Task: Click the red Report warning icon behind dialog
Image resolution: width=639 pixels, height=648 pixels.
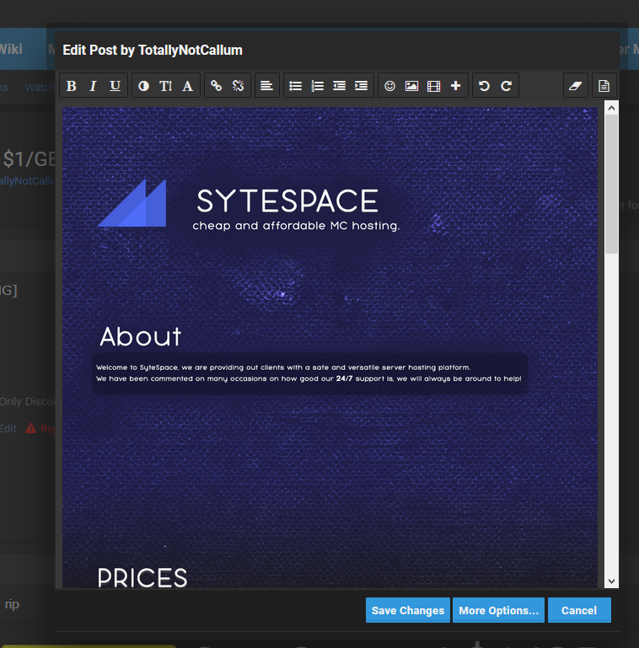Action: [30, 428]
